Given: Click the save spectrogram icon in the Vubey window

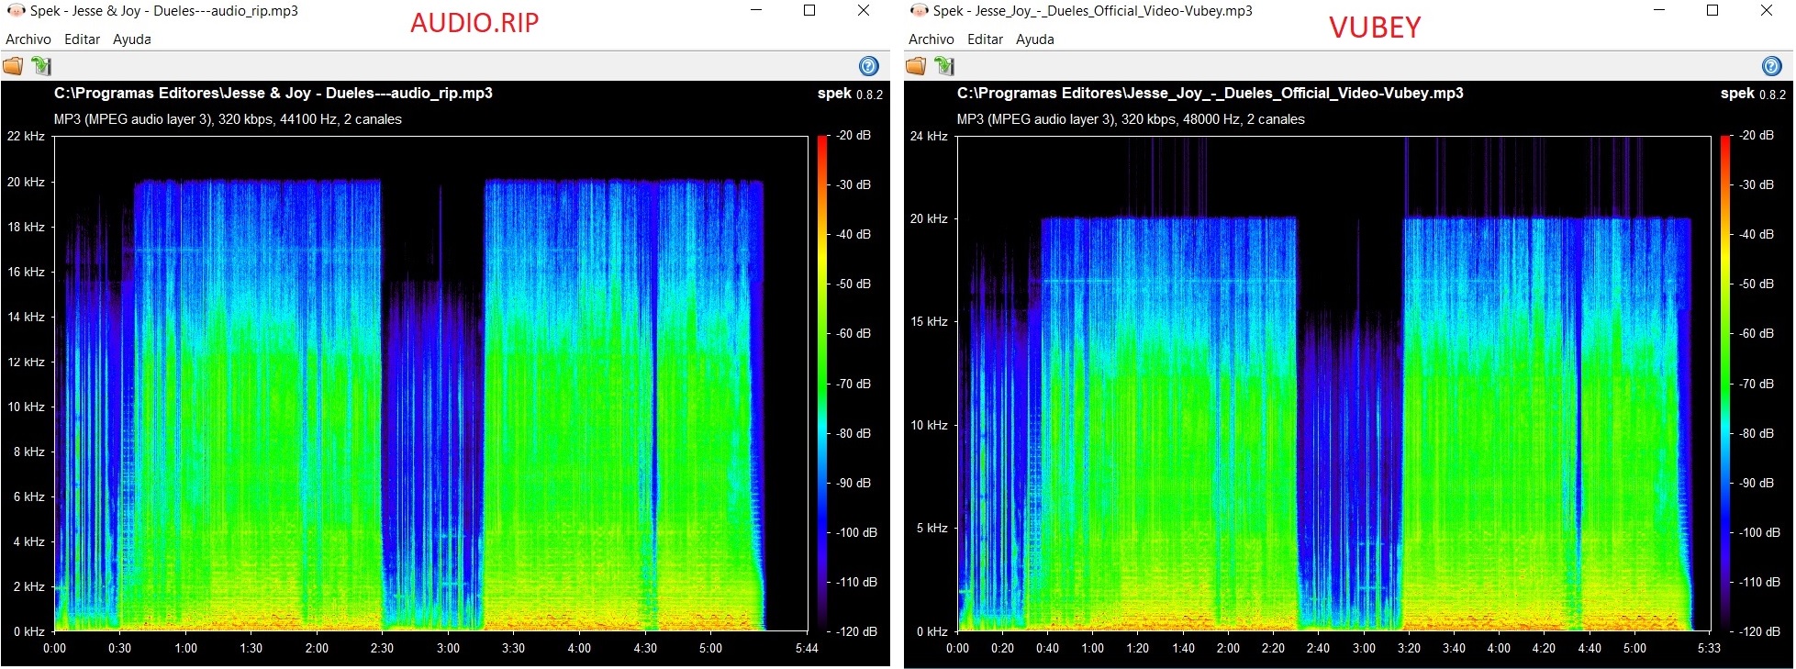Looking at the screenshot, I should tap(944, 66).
